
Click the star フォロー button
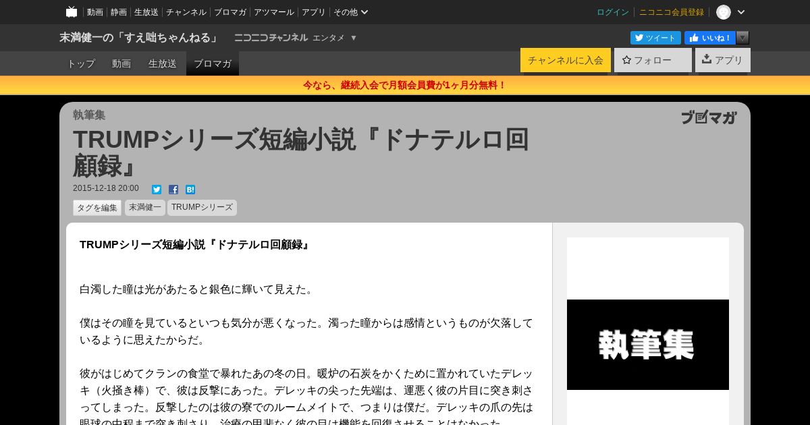coord(653,60)
